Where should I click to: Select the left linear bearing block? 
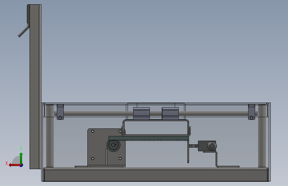pos(142,114)
